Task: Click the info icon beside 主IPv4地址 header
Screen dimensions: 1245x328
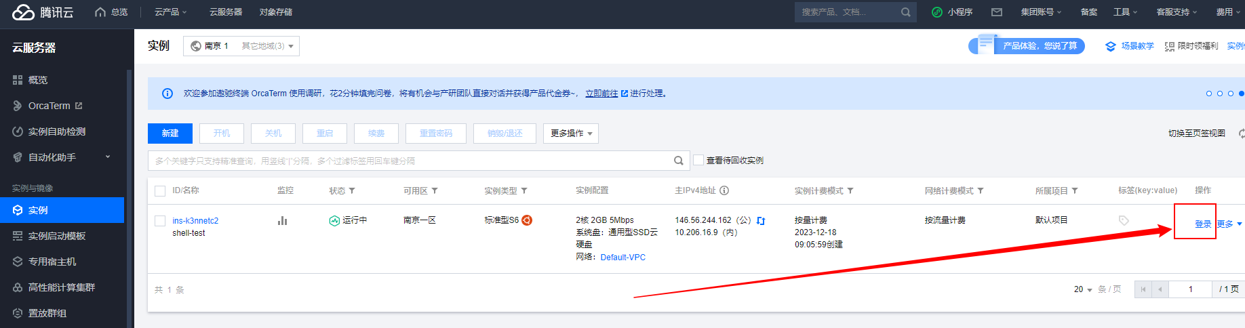Action: 724,190
